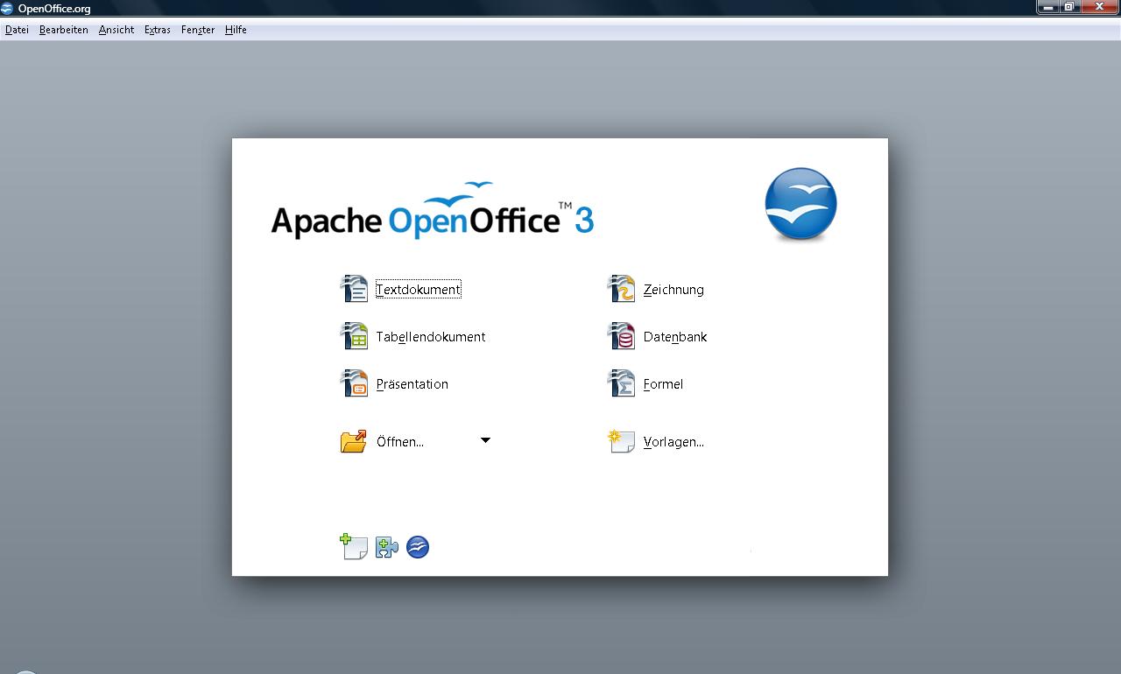Click the Textdokument Writer icon
This screenshot has height=674, width=1121.
pos(354,289)
